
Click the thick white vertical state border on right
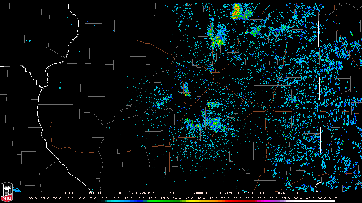point(319,85)
